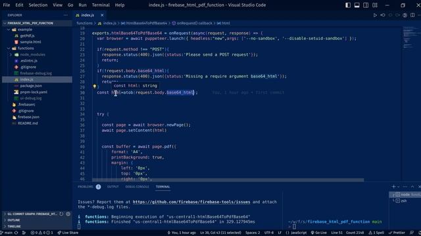Expand the GL Commit Graph section

(30, 214)
